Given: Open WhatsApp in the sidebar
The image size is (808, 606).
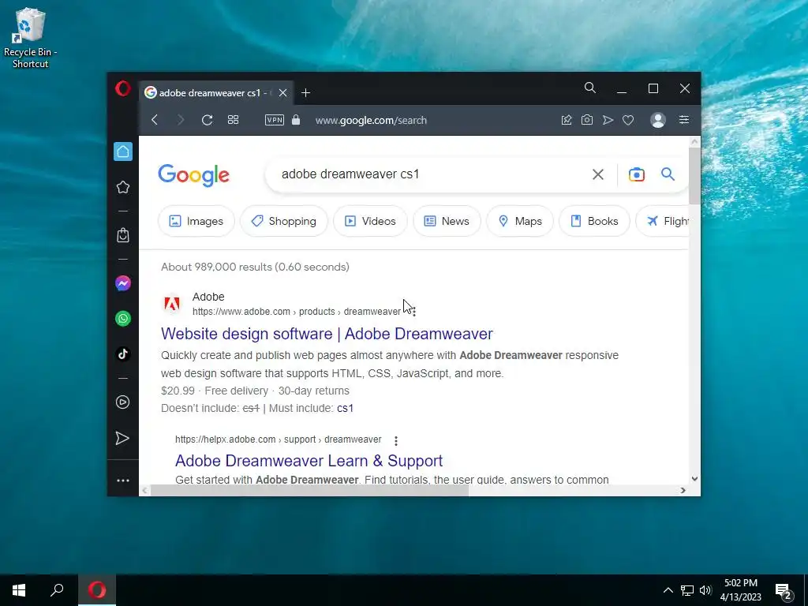Looking at the screenshot, I should coord(122,319).
